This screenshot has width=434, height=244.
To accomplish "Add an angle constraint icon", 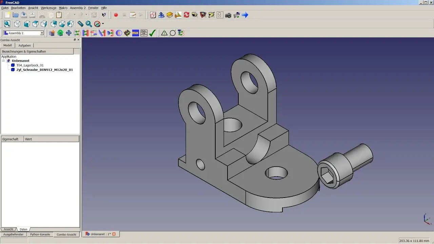I will coord(102,33).
